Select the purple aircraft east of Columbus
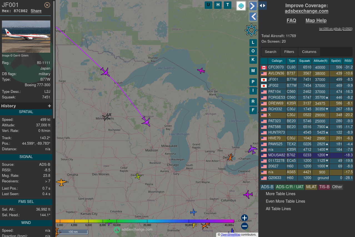The width and height of the screenshot is (355, 237). (x=248, y=194)
